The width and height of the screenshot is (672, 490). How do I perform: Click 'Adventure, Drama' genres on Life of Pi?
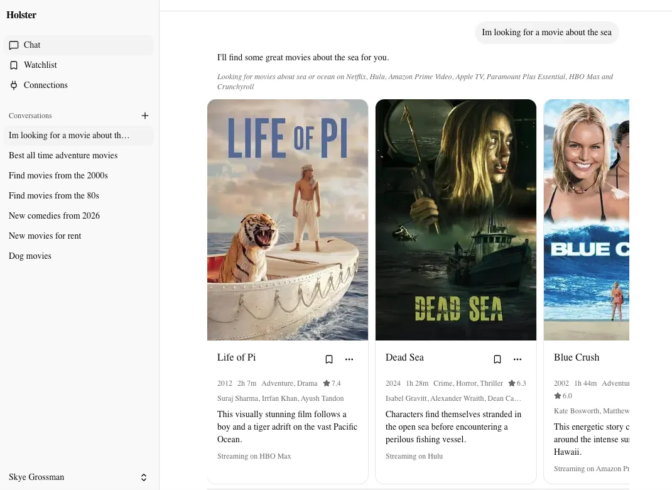pos(290,384)
